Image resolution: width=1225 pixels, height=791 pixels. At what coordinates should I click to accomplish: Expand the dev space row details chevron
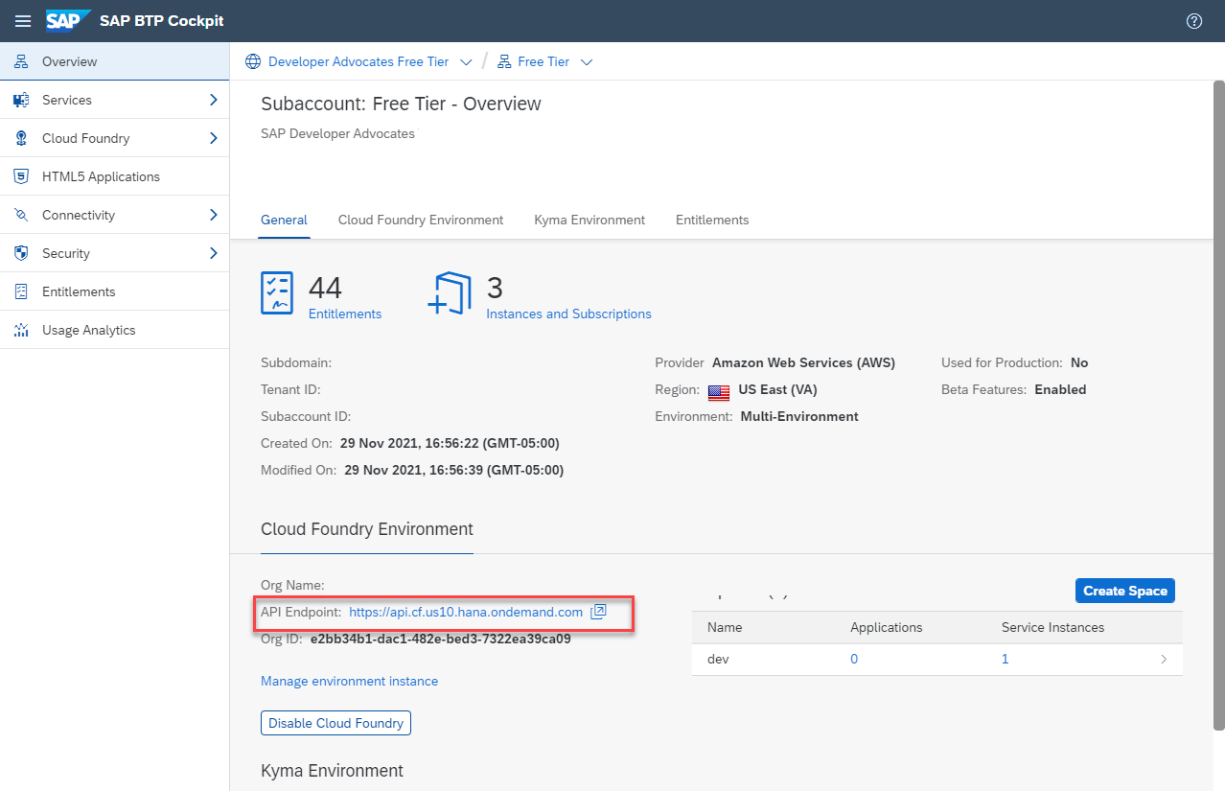[x=1164, y=659]
